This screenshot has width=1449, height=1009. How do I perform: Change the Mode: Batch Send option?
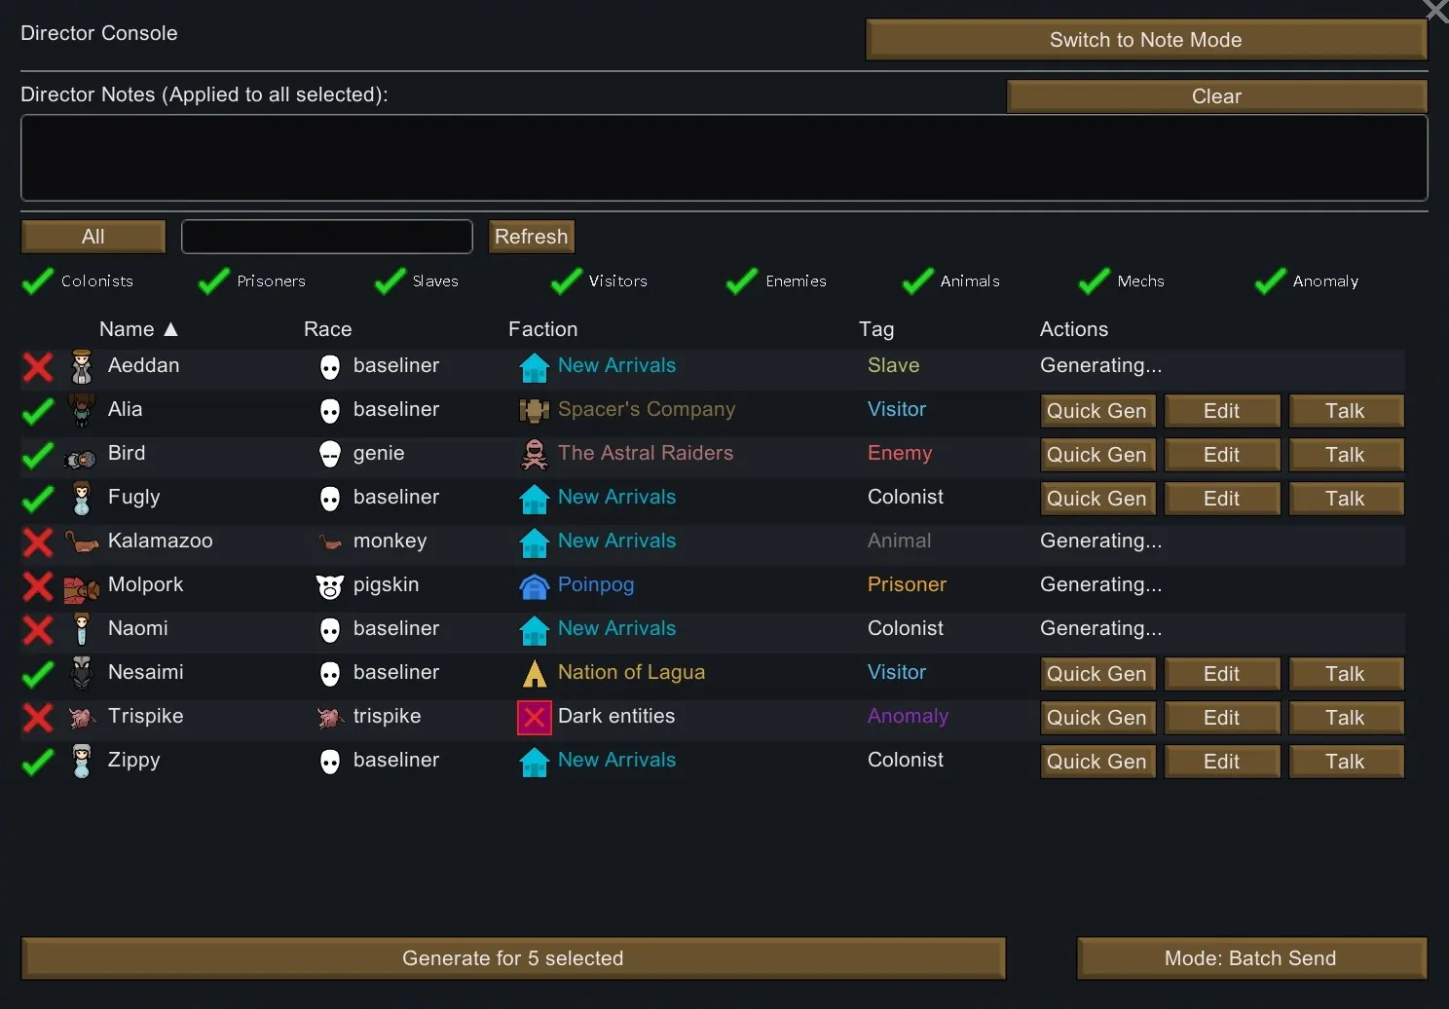[x=1250, y=958]
